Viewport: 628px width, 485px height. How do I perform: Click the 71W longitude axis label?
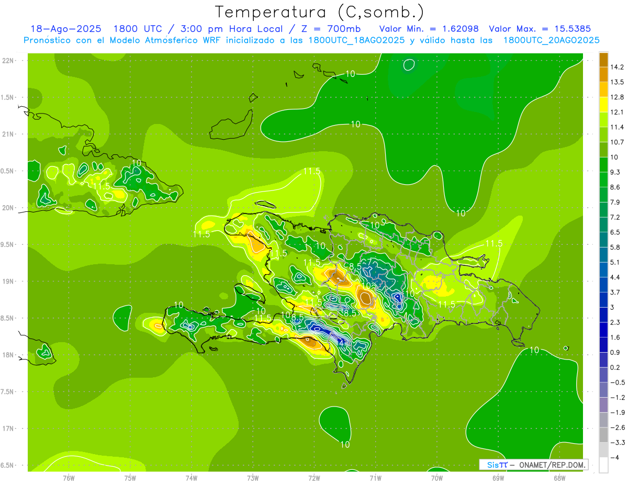[x=375, y=478]
